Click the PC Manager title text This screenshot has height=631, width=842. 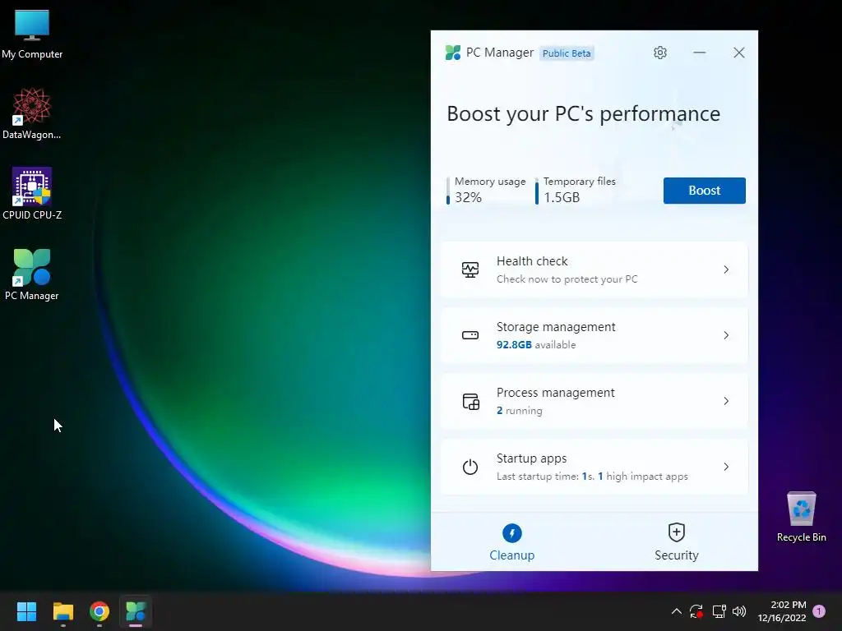click(500, 53)
